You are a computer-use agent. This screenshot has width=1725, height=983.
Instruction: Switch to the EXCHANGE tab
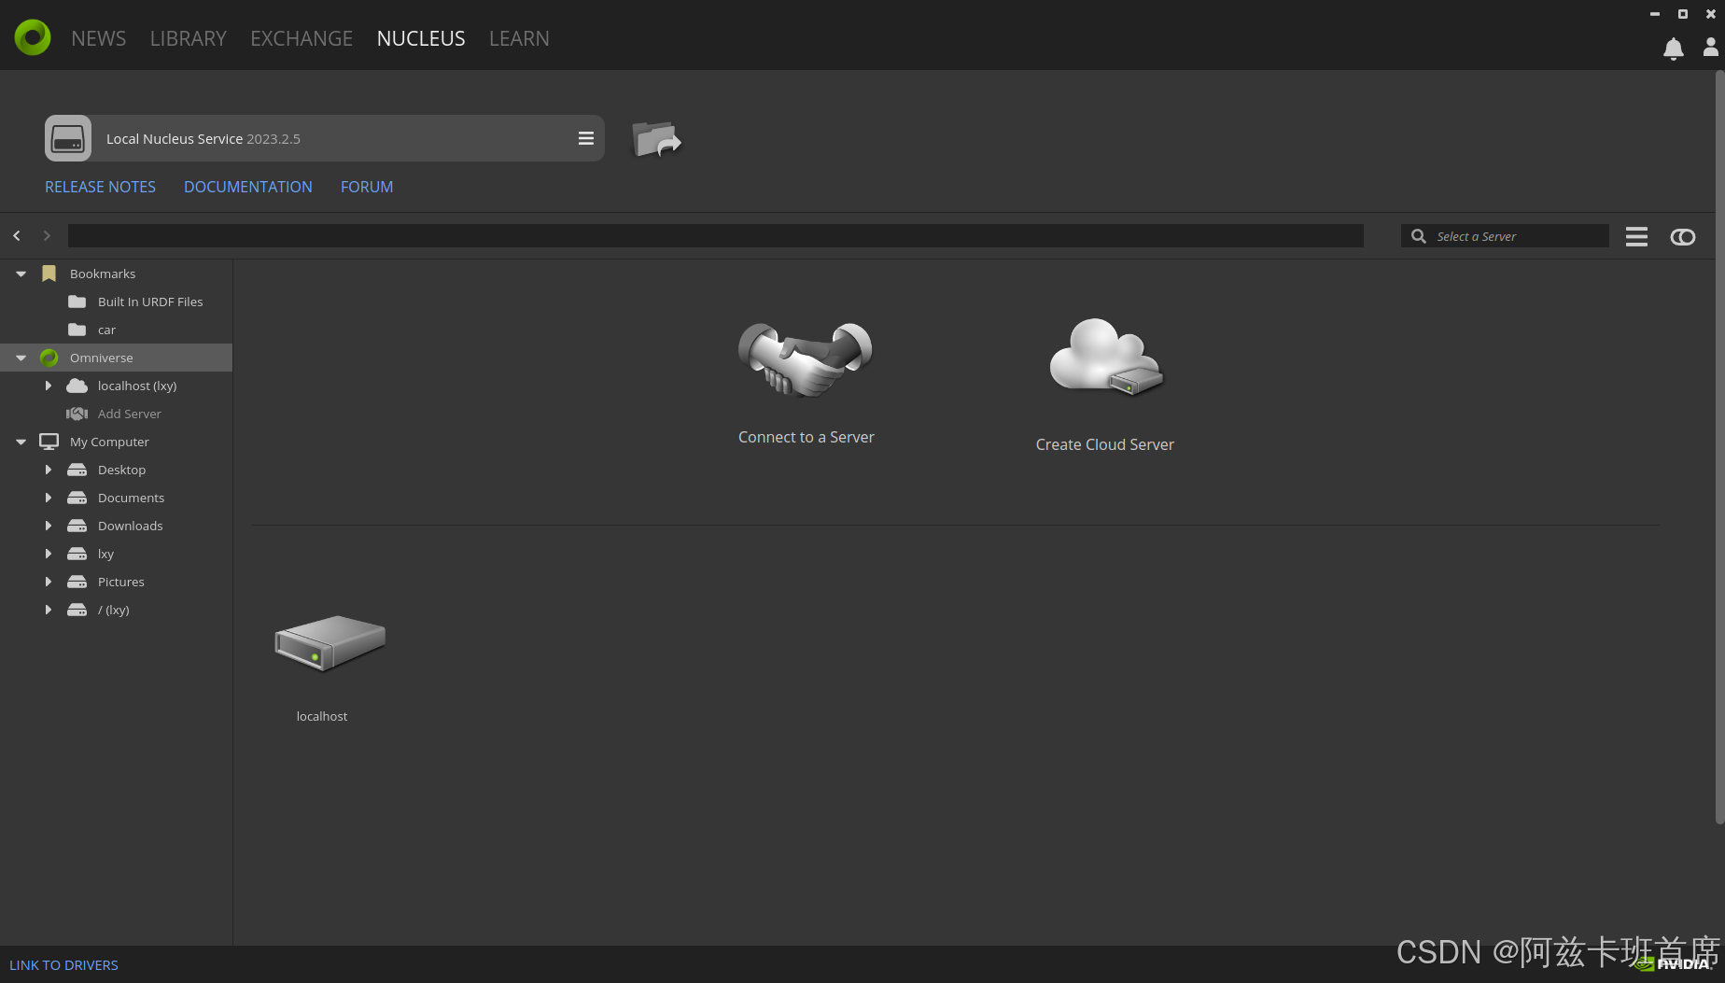click(x=301, y=38)
